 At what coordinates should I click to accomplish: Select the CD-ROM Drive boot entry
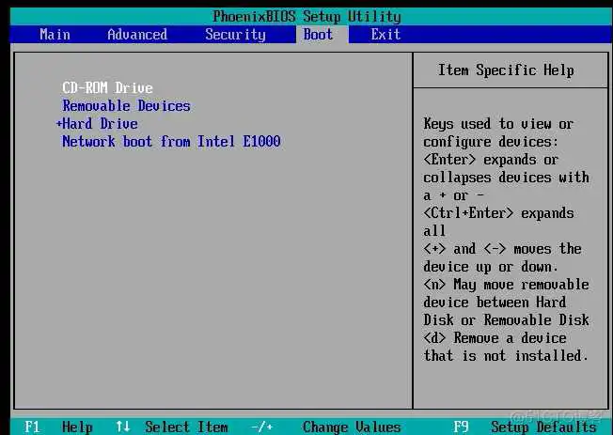point(107,88)
